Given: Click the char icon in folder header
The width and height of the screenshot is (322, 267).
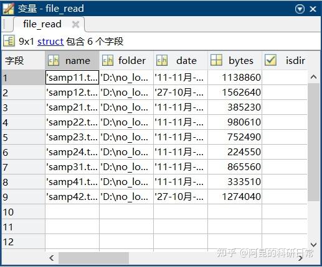Looking at the screenshot, I should coord(108,60).
